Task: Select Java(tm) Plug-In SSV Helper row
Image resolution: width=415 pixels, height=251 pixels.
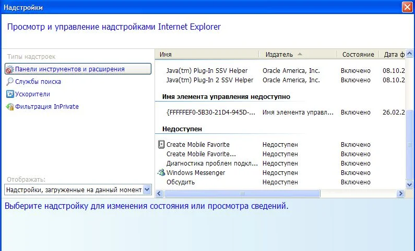Action: click(280, 71)
